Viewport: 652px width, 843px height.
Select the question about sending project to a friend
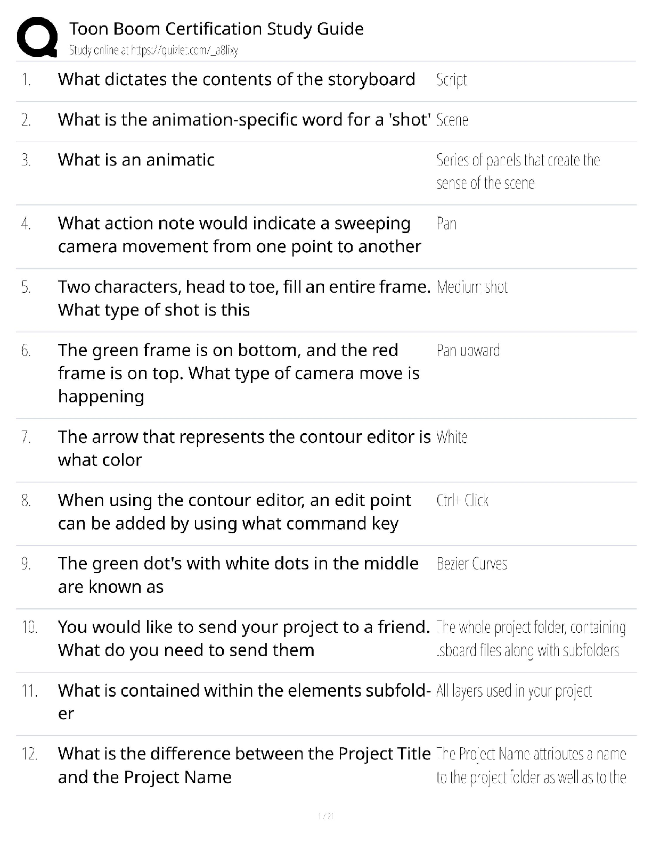tap(243, 639)
